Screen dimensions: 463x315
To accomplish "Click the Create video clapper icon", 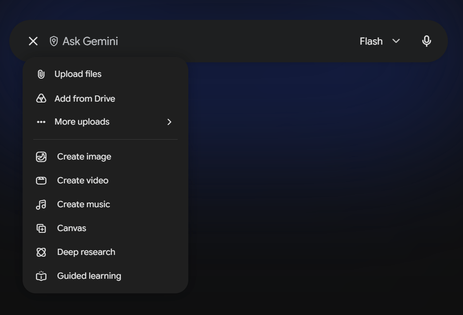I will [x=41, y=180].
